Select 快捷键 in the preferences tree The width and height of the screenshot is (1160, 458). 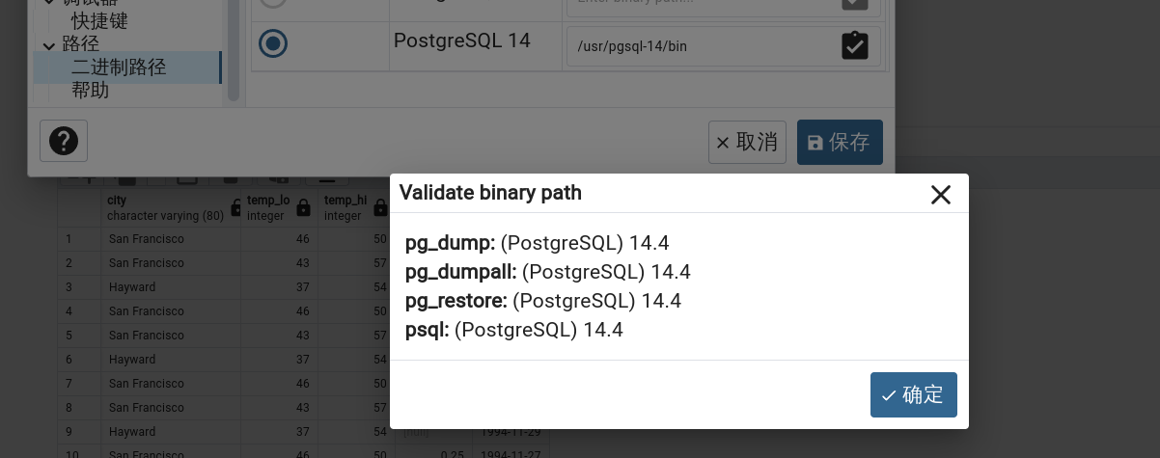(x=99, y=20)
